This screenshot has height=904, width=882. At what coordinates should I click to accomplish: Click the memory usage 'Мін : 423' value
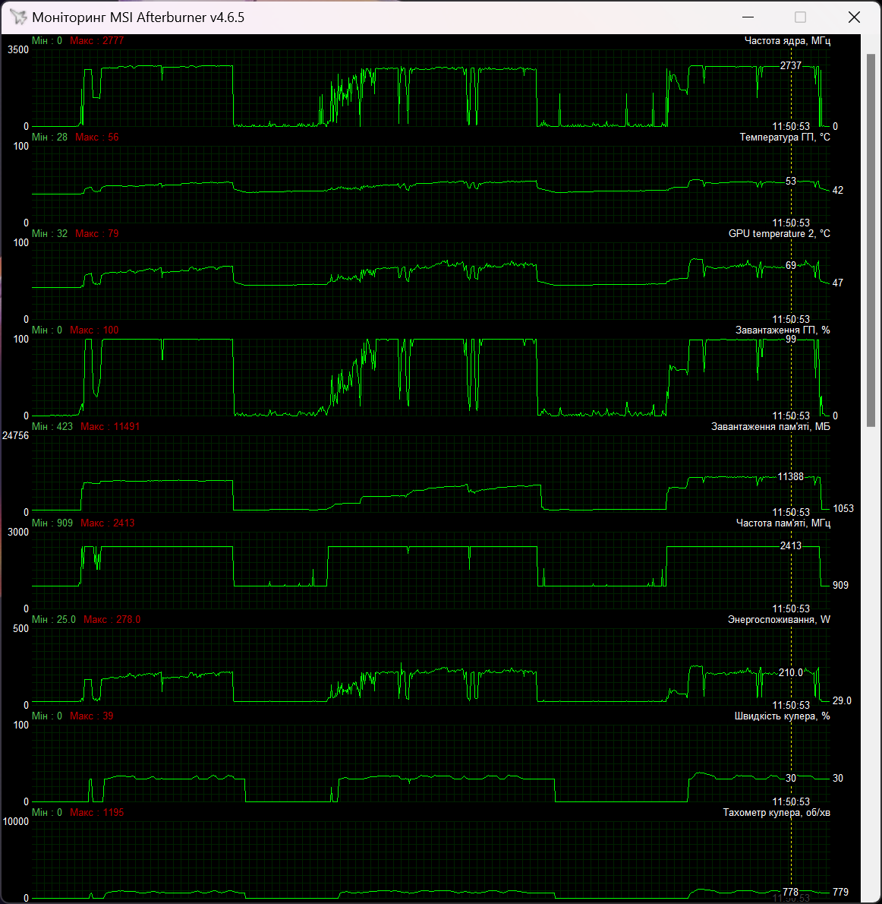coord(52,427)
